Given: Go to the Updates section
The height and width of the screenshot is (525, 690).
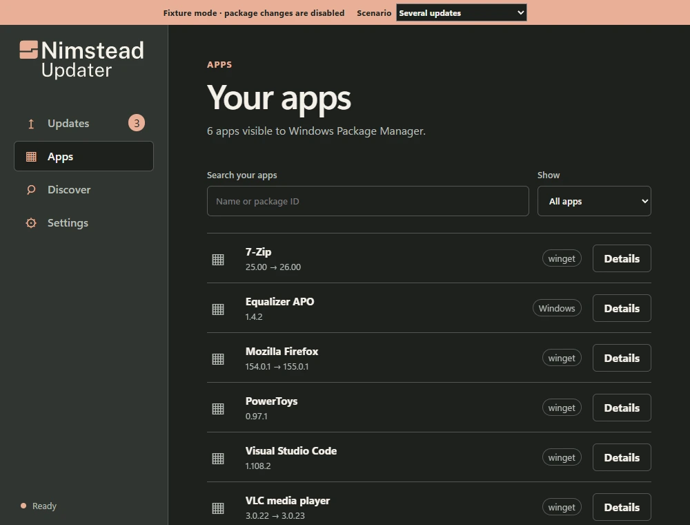Looking at the screenshot, I should point(83,124).
